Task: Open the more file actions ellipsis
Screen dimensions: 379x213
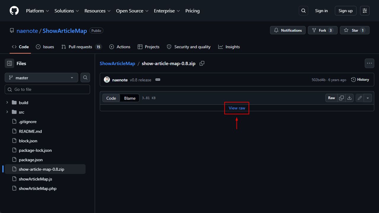Action: 369,63
